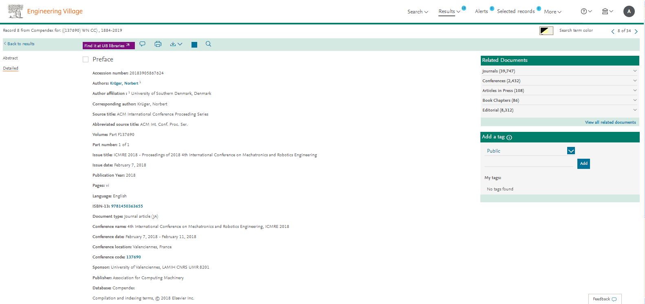This screenshot has width=645, height=304.
Task: Click the Add tag button
Action: point(583,164)
